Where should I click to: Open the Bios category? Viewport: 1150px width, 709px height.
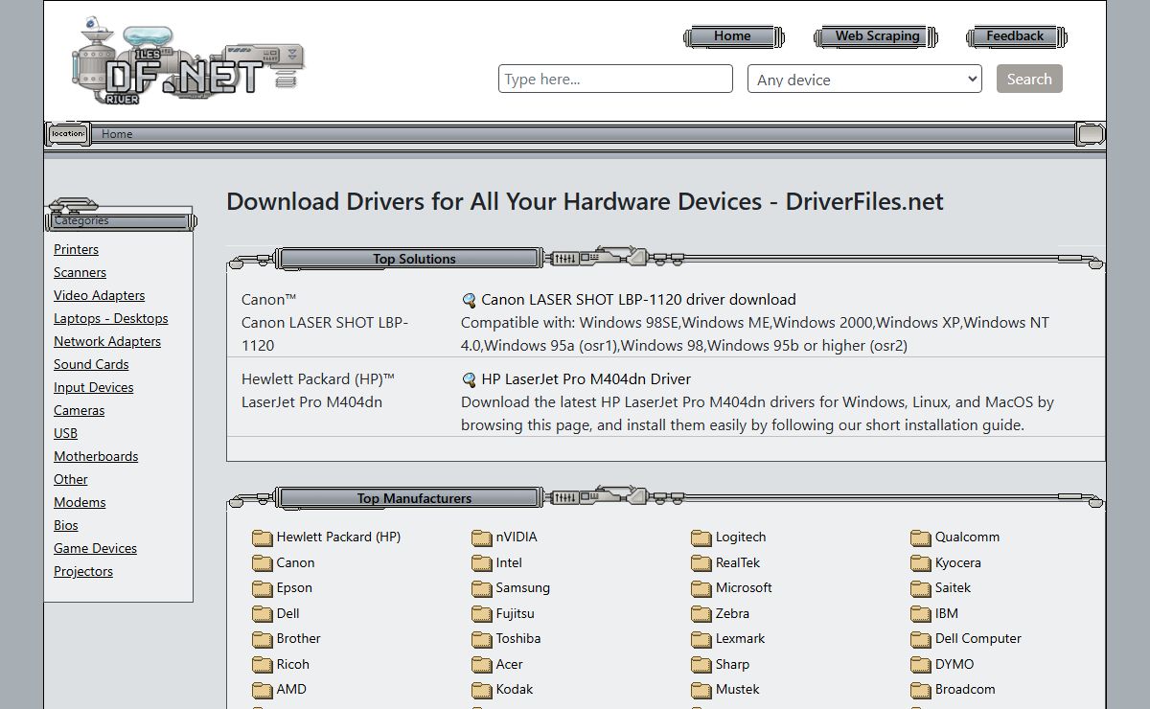click(65, 525)
